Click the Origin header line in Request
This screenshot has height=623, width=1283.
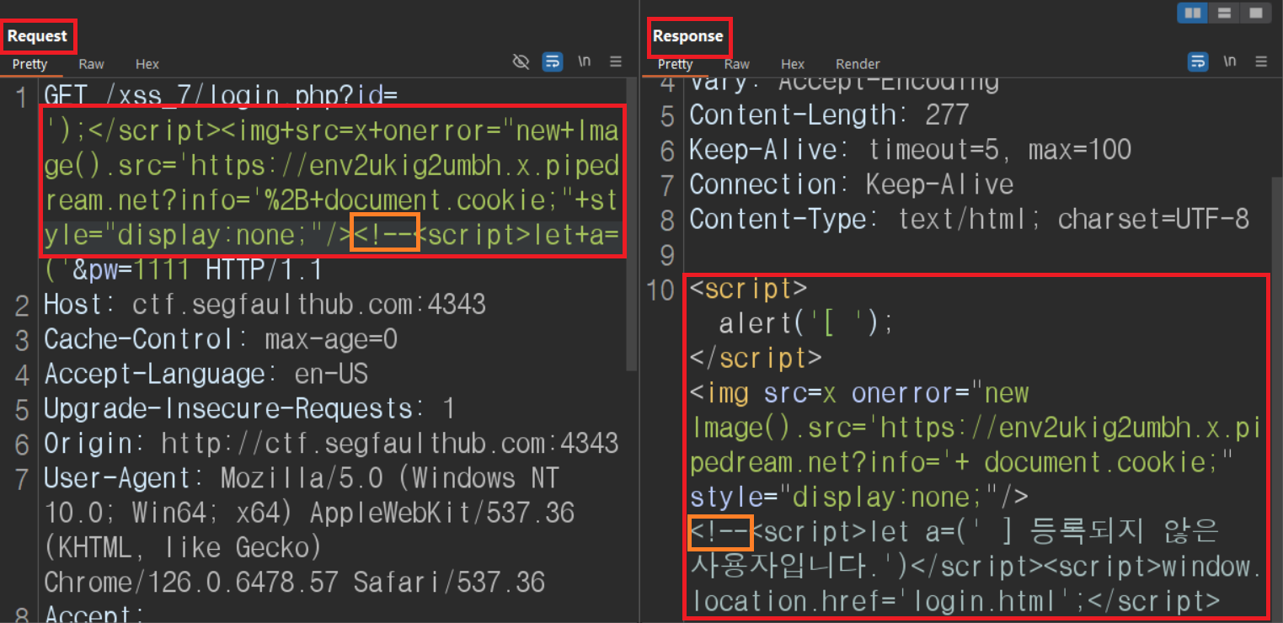[331, 443]
